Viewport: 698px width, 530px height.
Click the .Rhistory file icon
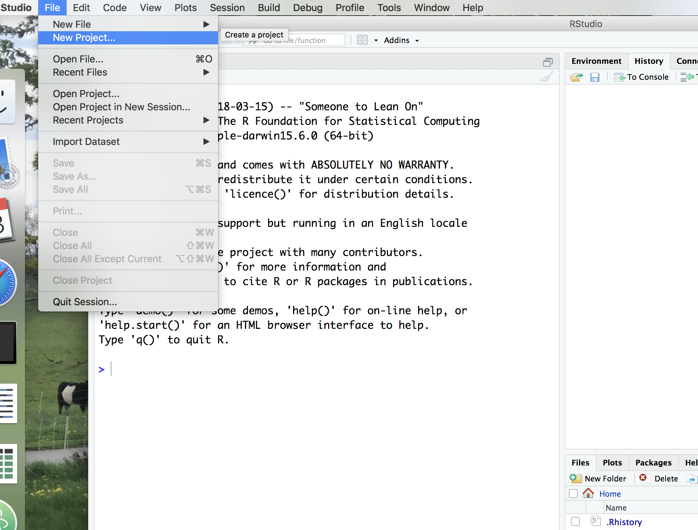point(595,521)
